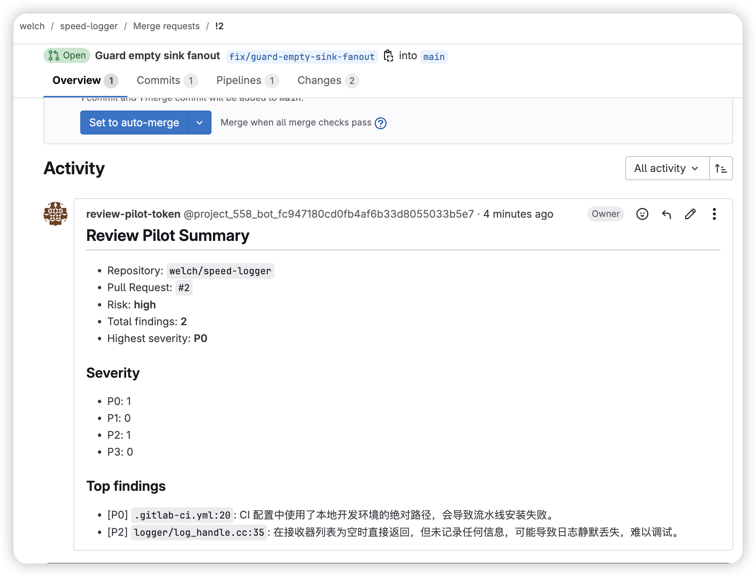The height and width of the screenshot is (577, 756).
Task: Open help for merge checks
Action: [x=381, y=123]
